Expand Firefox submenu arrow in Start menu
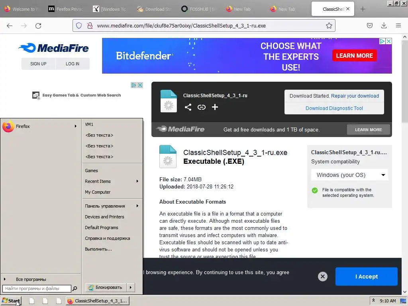408x306 pixels. click(x=75, y=126)
